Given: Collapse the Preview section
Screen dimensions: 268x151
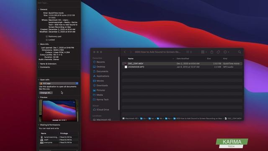Looking at the screenshot, I should click(39, 97).
